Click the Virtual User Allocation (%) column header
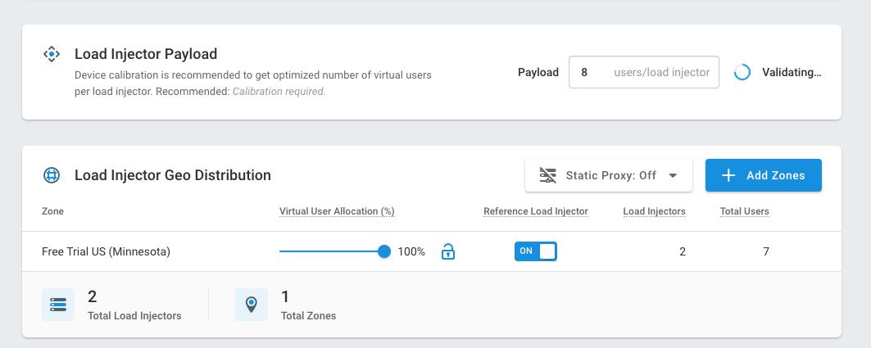The height and width of the screenshot is (348, 871). (x=337, y=211)
